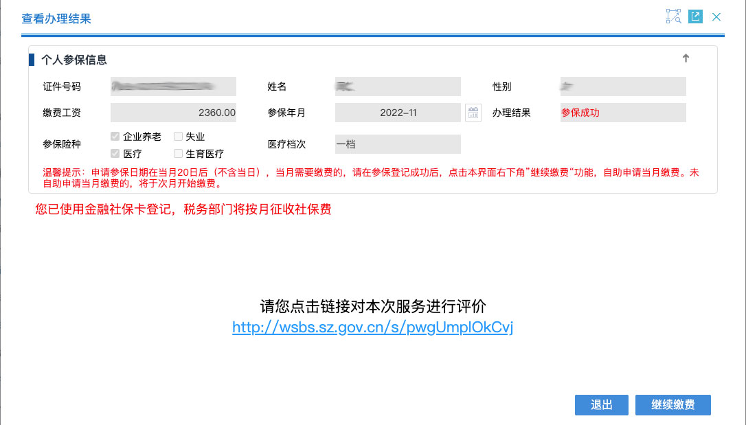Open the dialog in a new window

tap(695, 16)
